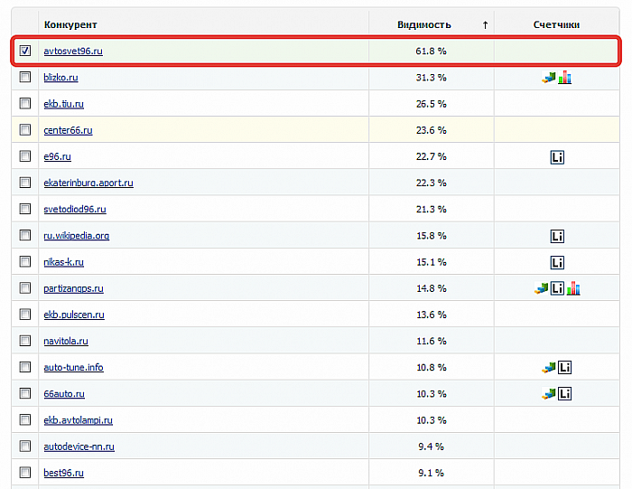Select the 26.5 % visibility cell
Screen dimensions: 632x489
pos(431,104)
